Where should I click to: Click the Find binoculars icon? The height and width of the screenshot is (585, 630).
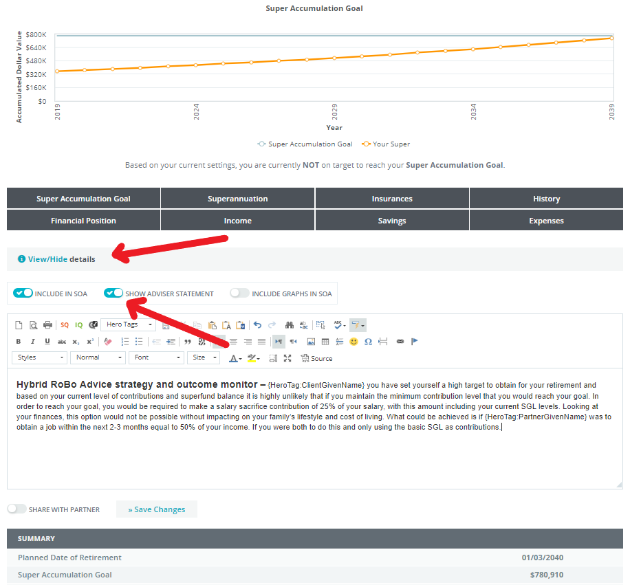[x=290, y=325]
